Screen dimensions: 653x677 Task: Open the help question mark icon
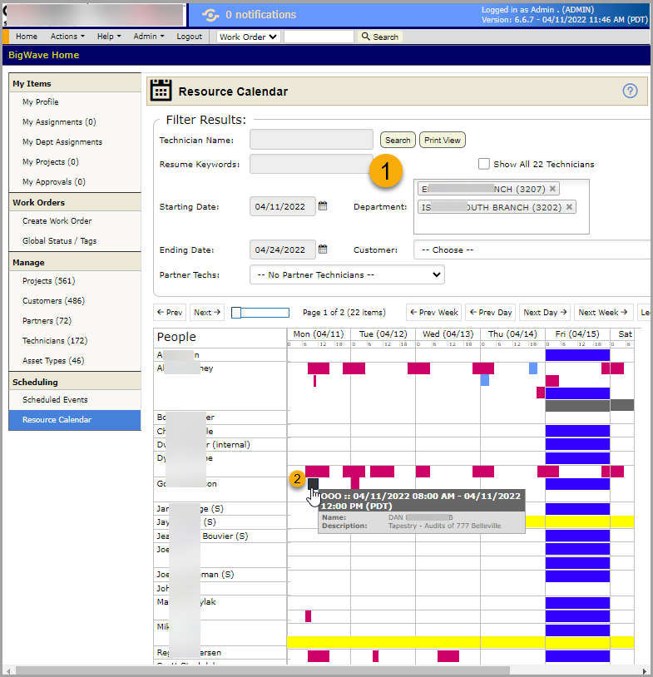point(630,91)
